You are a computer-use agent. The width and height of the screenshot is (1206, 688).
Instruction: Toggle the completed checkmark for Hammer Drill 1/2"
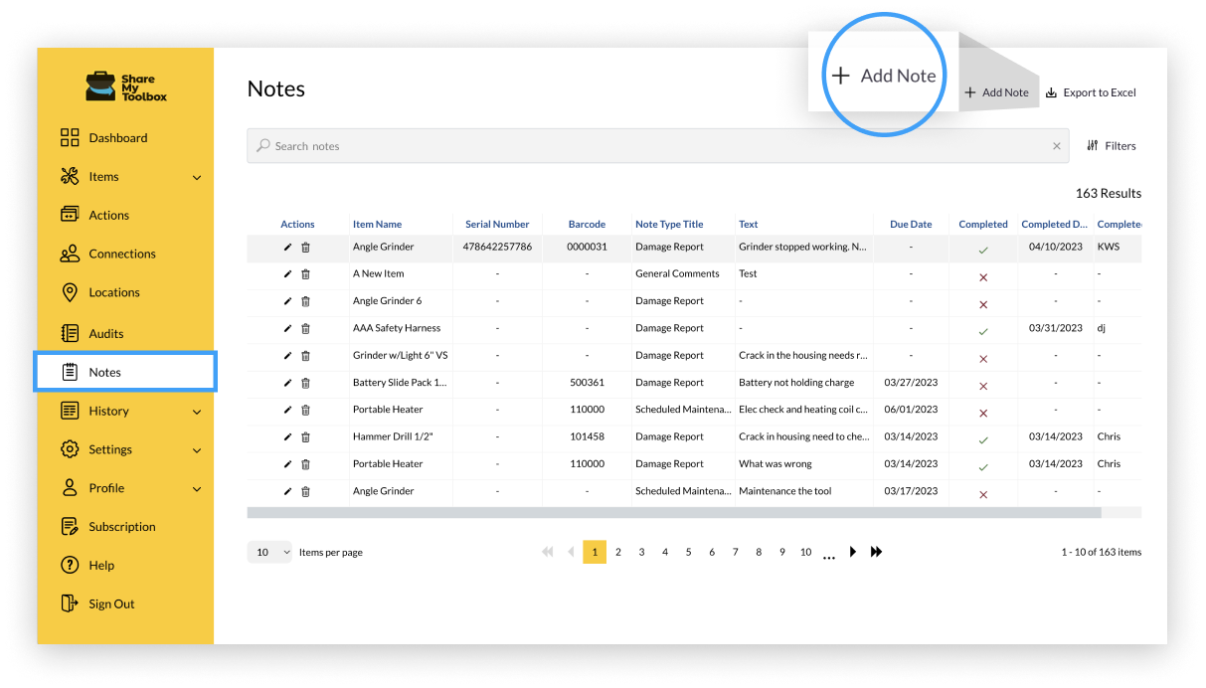point(982,439)
